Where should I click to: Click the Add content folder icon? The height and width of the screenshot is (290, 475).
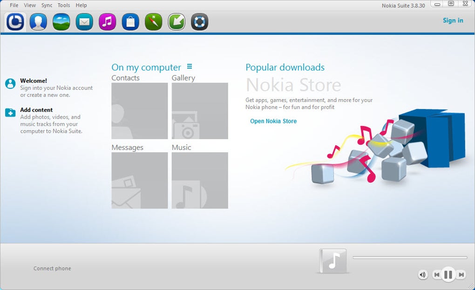[x=10, y=113]
